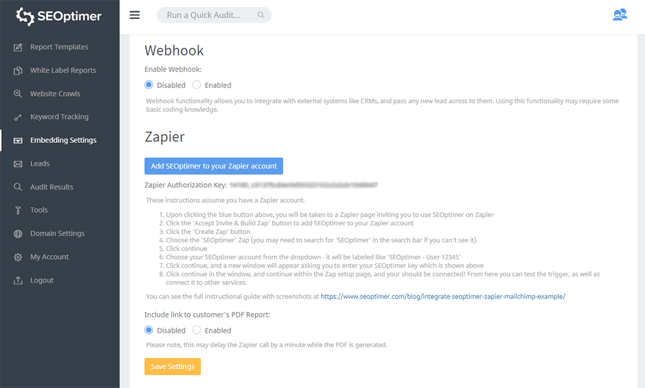Select Disabled for the Webhook option
Viewport: 645px width, 388px height.
coord(149,85)
